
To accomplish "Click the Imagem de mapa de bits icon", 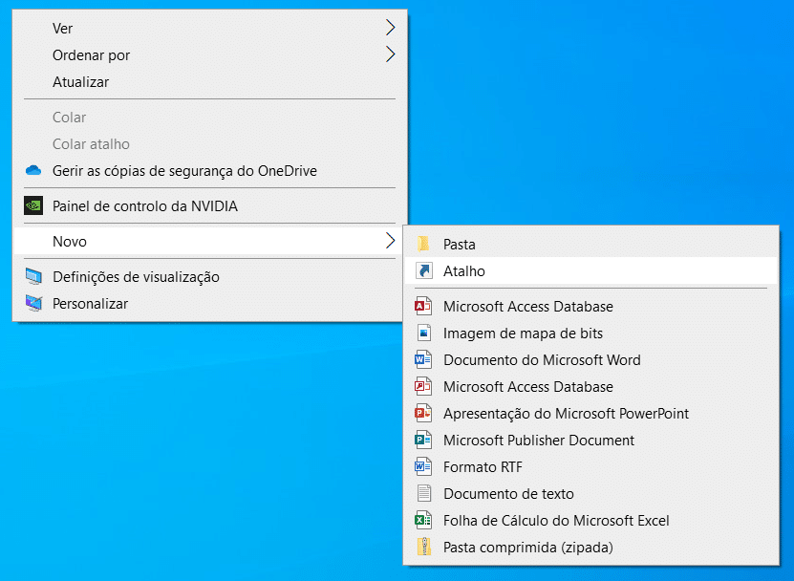I will pos(424,334).
